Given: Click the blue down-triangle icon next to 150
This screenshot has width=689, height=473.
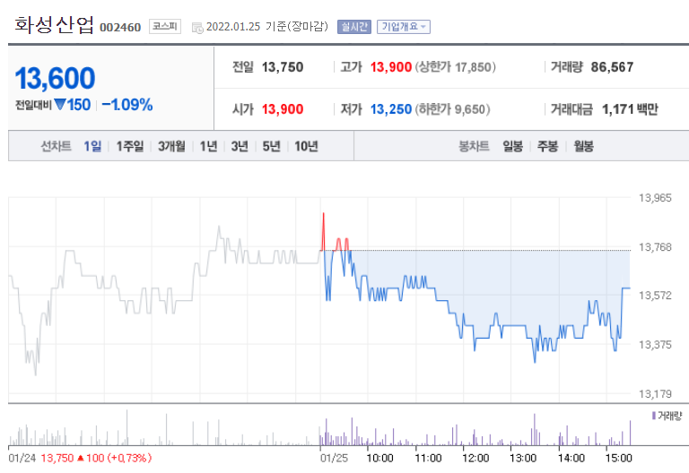Looking at the screenshot, I should [x=60, y=105].
